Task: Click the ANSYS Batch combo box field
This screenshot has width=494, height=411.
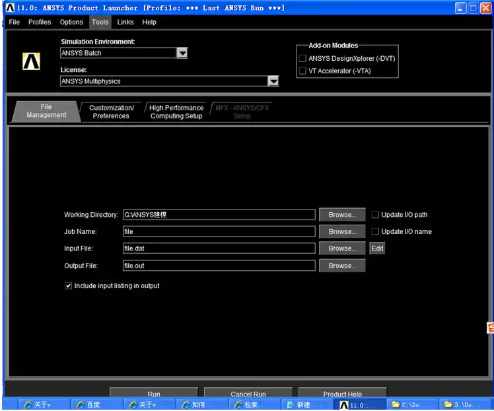Action: (118, 53)
